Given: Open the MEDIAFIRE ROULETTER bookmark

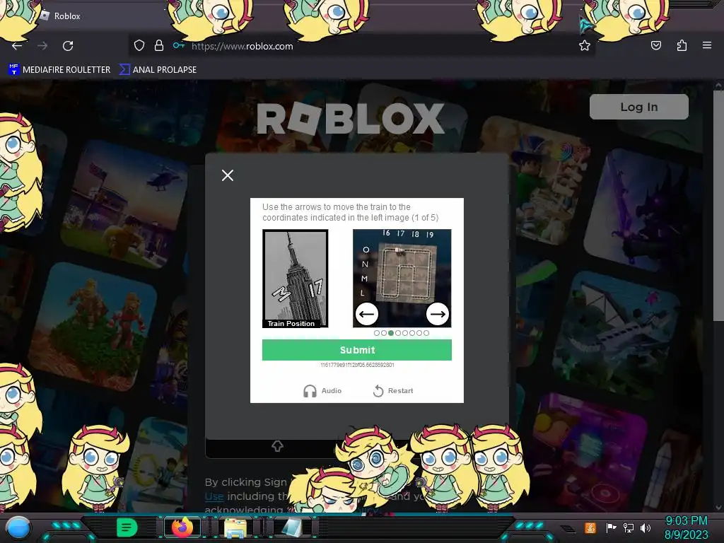Looking at the screenshot, I should pyautogui.click(x=59, y=70).
